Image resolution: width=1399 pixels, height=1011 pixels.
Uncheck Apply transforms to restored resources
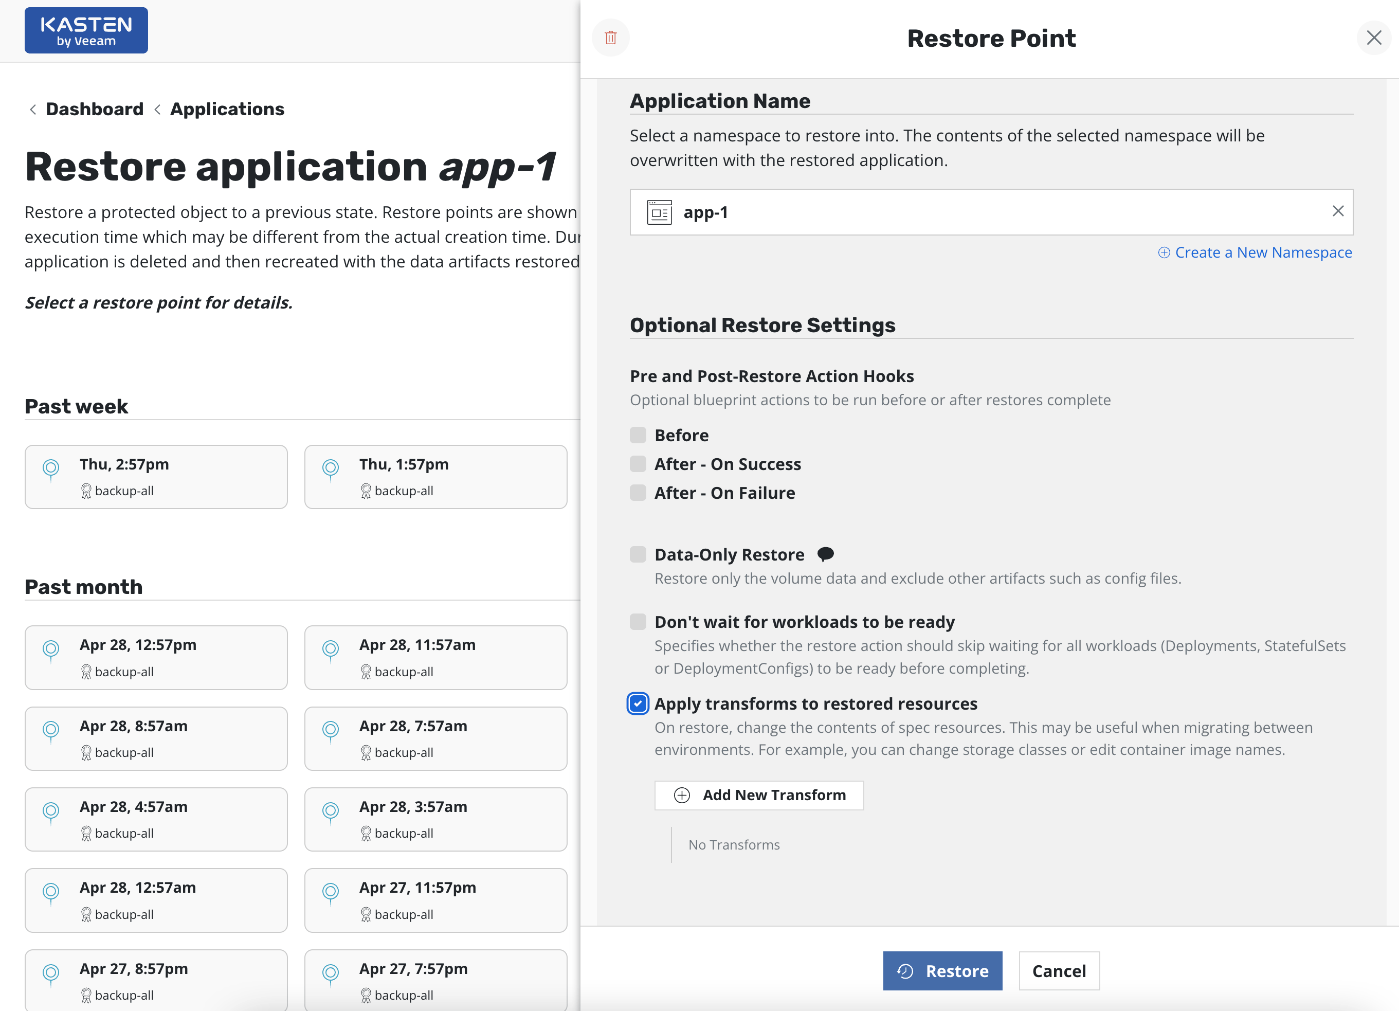pyautogui.click(x=638, y=704)
